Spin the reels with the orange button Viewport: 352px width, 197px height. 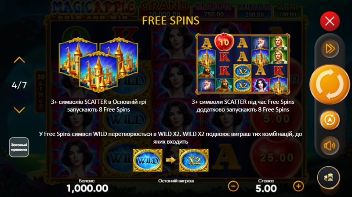329,84
